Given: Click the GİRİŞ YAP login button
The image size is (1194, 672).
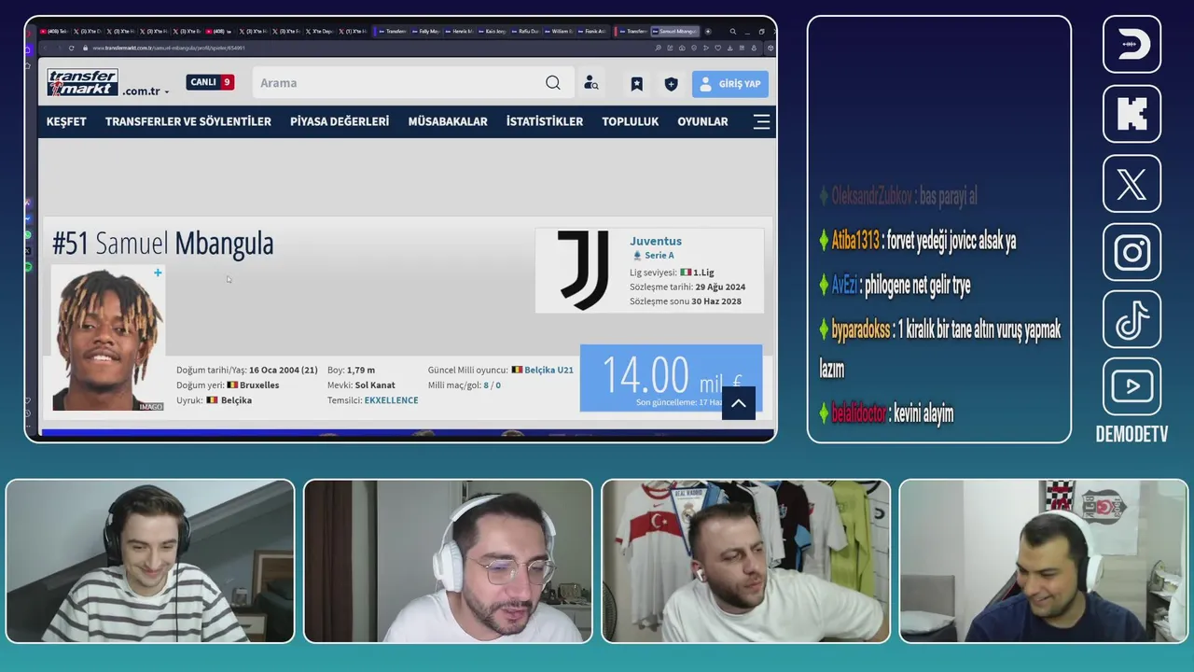Looking at the screenshot, I should (730, 84).
